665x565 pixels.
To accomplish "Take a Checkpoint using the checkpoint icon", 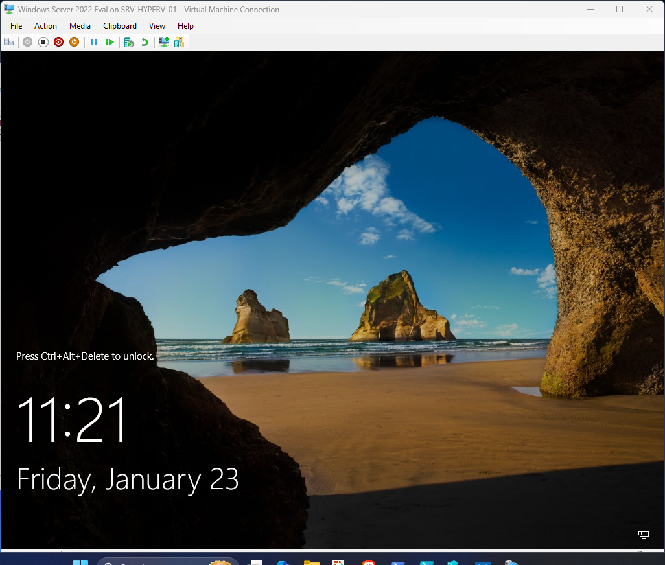I will 128,41.
